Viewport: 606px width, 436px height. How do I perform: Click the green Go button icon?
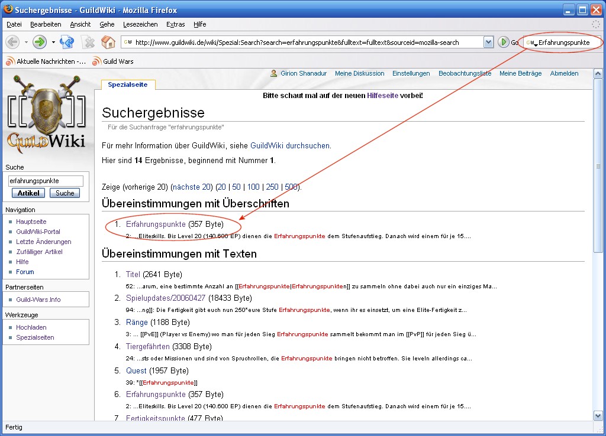coord(504,42)
